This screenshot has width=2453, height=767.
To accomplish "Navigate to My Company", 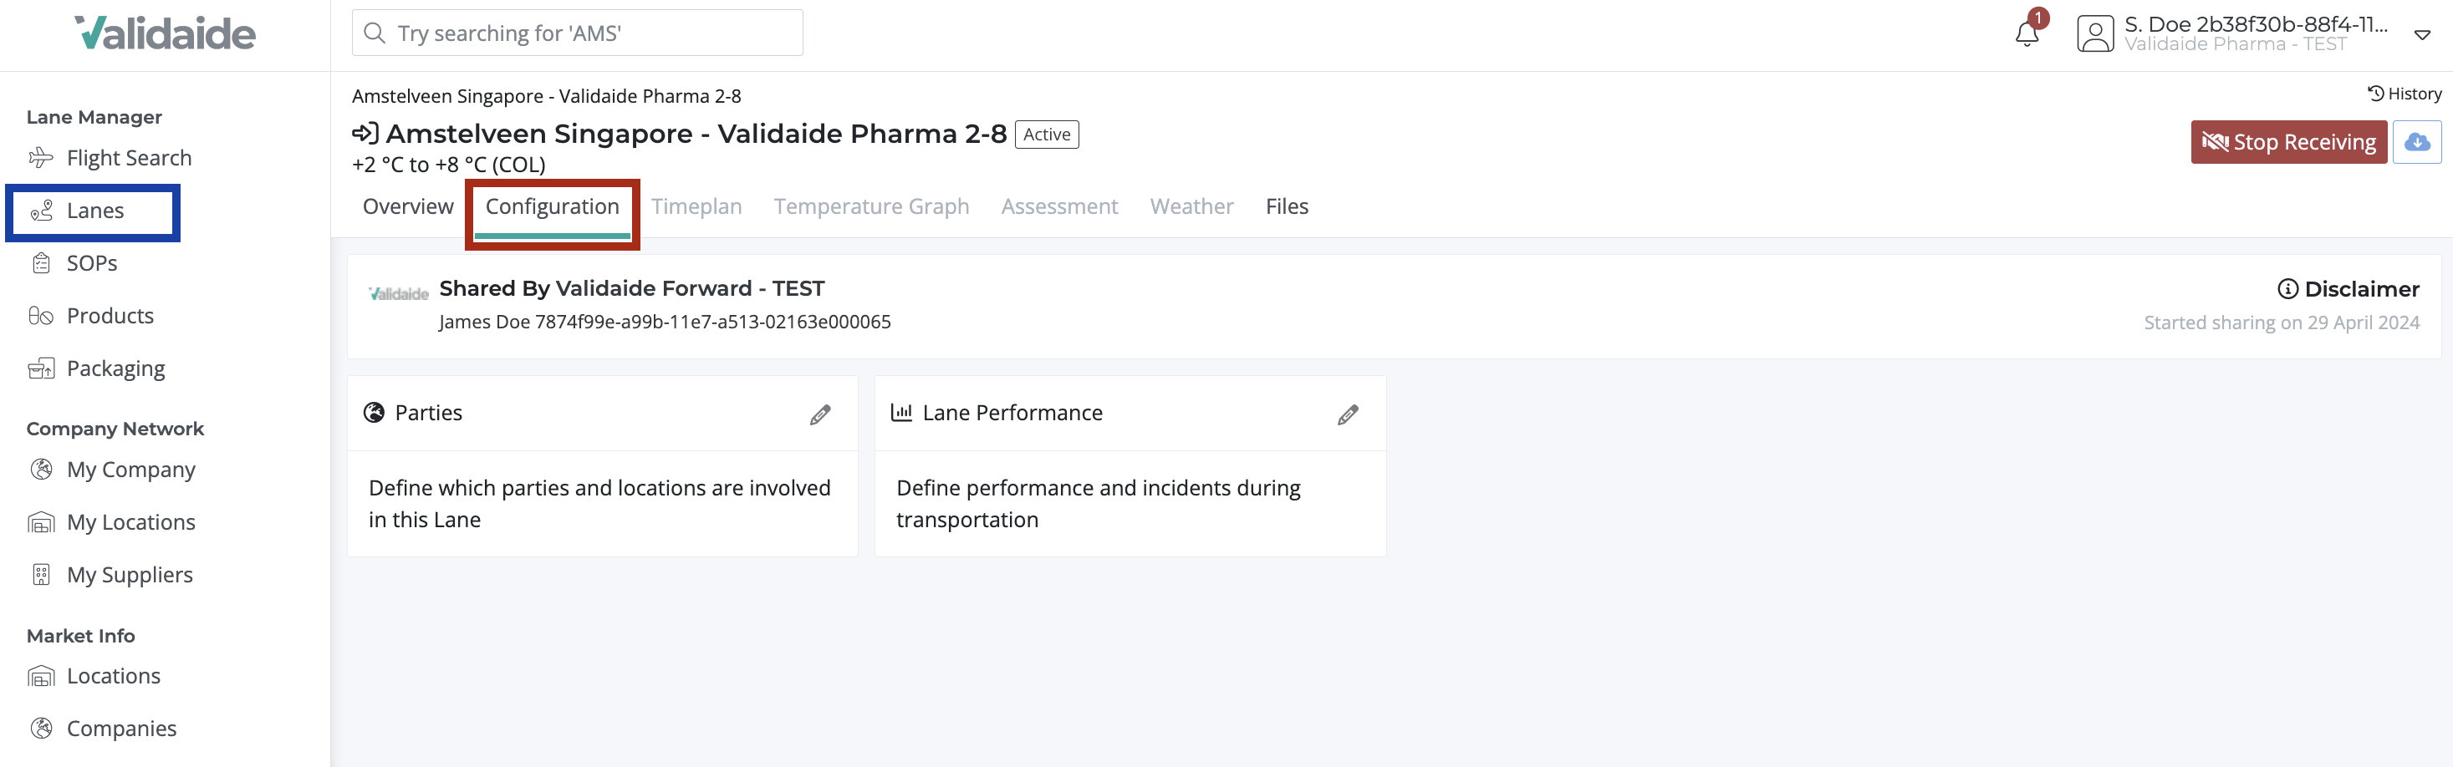I will 130,470.
